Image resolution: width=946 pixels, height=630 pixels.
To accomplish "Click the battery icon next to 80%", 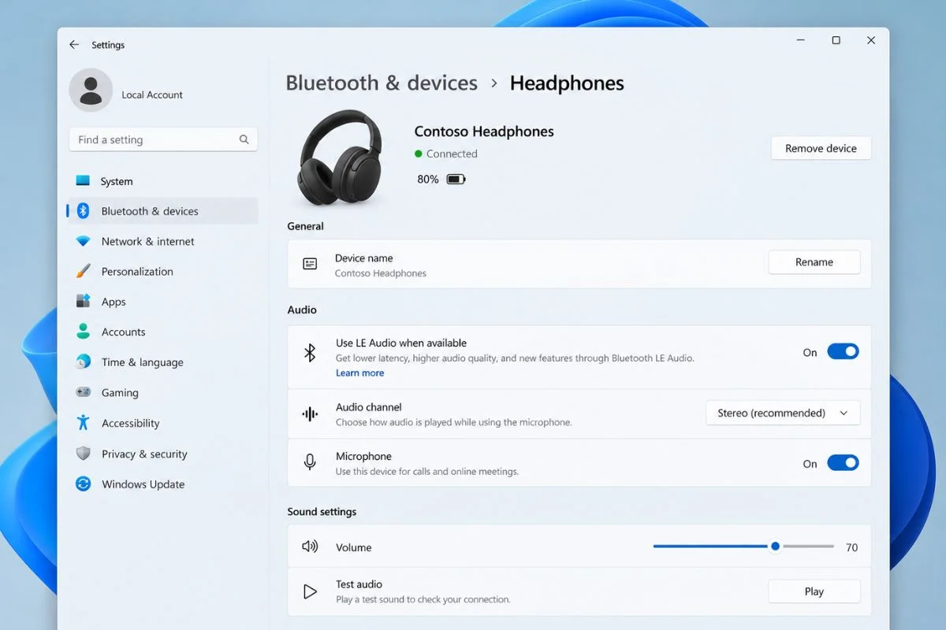I will [456, 180].
